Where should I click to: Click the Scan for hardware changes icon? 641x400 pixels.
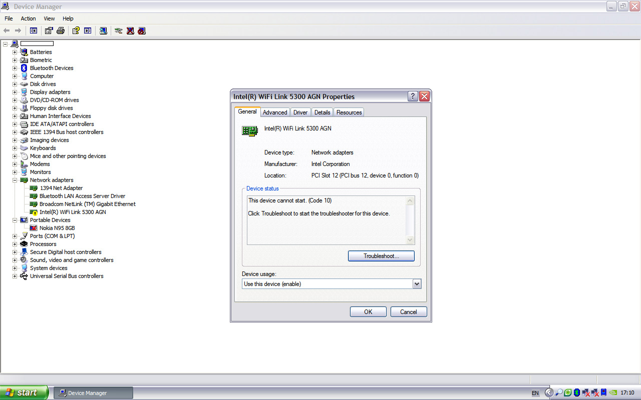pos(103,31)
